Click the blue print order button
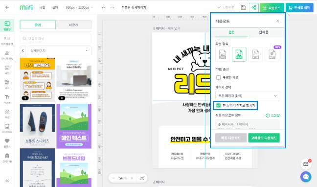Screen dimensions: 317x187 click(299, 8)
